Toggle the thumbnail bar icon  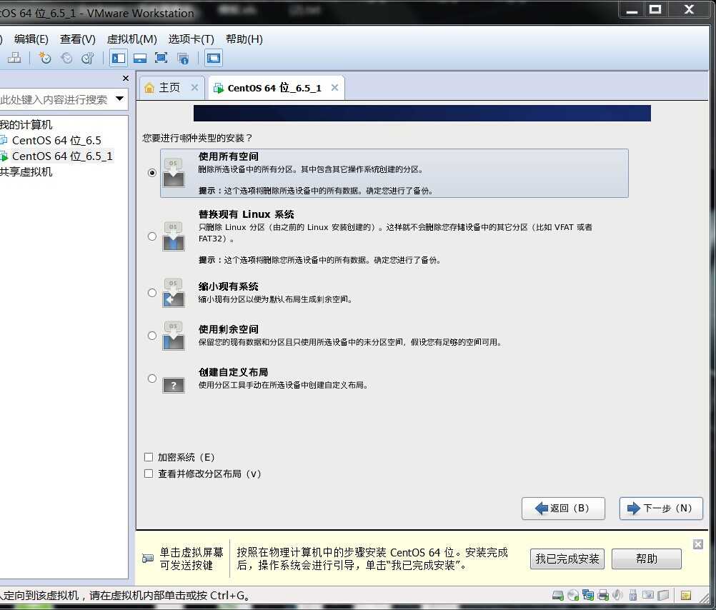pos(140,58)
